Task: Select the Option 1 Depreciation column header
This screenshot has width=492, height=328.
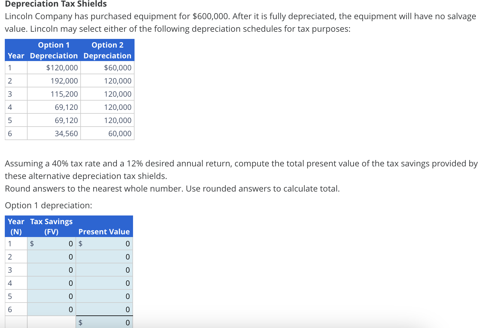Action: pyautogui.click(x=53, y=50)
